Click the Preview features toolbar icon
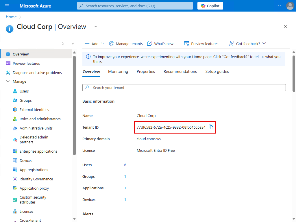296x222 pixels. click(x=186, y=44)
